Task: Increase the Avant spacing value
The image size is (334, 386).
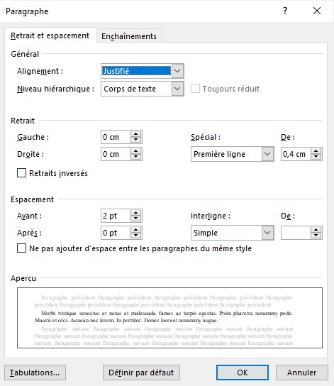Action: click(135, 213)
